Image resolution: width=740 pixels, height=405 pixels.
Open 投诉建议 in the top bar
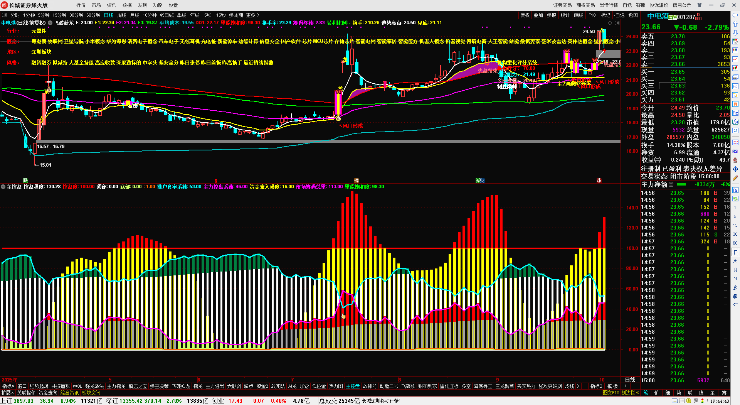pyautogui.click(x=659, y=5)
